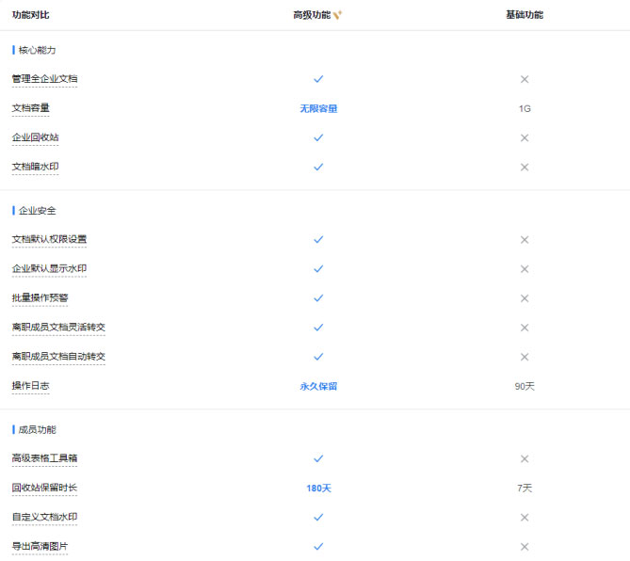Click checkmark for 高级表格工具箱 in 高级功能 column
Viewport: 630px width, 561px height.
click(318, 458)
